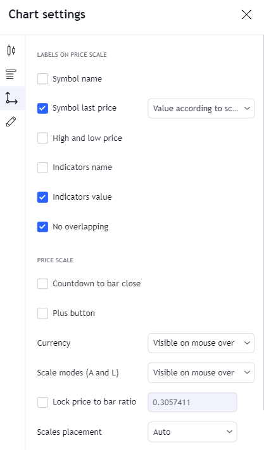Enable Countdown to bar close
The image size is (264, 450).
pyautogui.click(x=42, y=284)
